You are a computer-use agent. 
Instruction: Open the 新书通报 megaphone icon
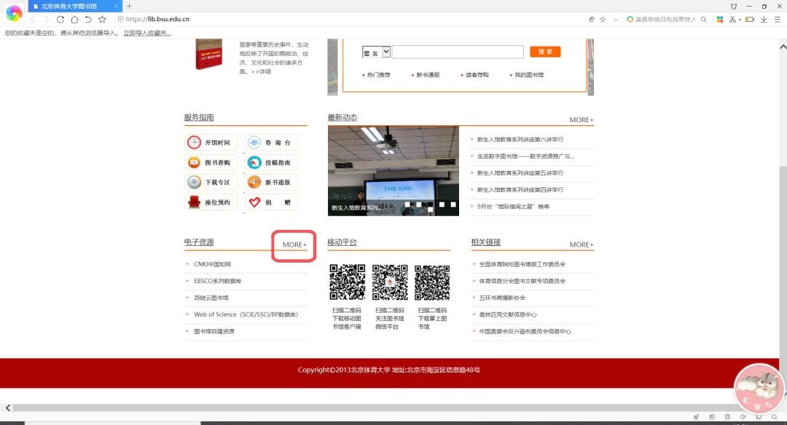[x=254, y=183]
